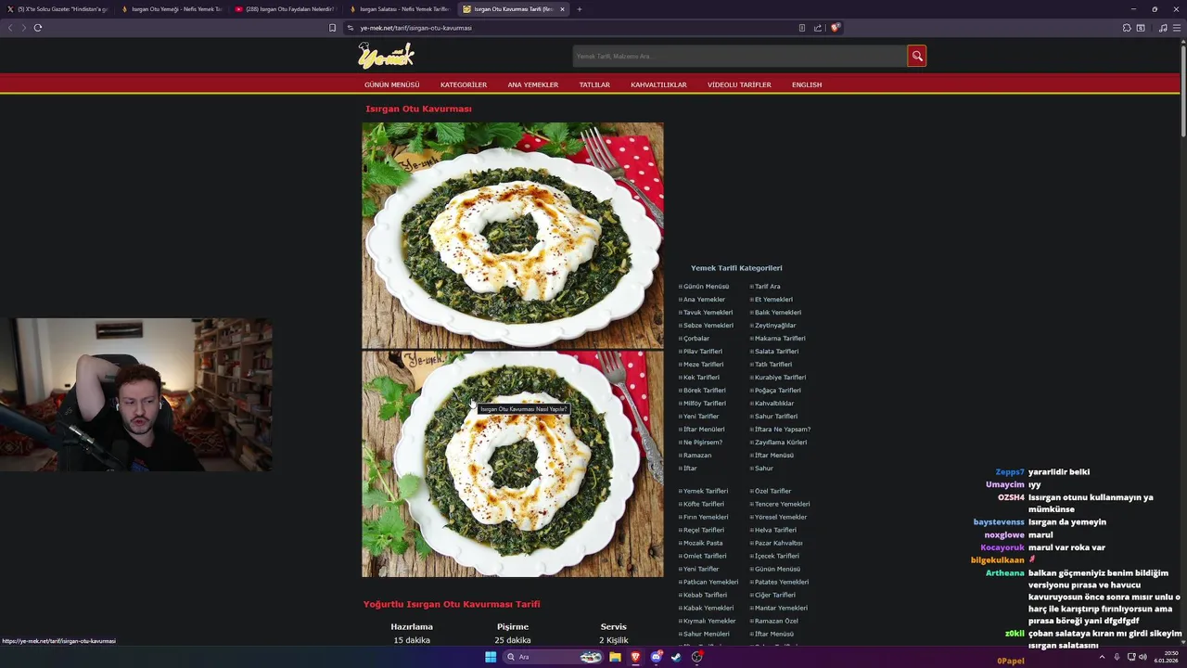Screen dimensions: 1187x668
Task: Click Yoğurtlu Isırgan Otu Kavurması Tarifi heading
Action: pos(452,604)
